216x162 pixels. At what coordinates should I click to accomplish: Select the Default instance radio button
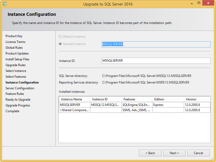pos(60,37)
